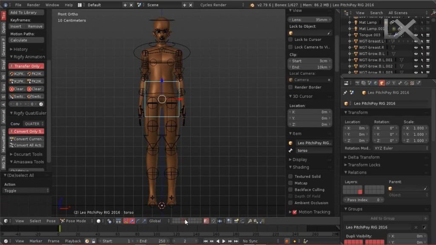Viewport: 436px width, 245px height.
Task: Select the Object properties tab cube icon
Action: [x=381, y=83]
